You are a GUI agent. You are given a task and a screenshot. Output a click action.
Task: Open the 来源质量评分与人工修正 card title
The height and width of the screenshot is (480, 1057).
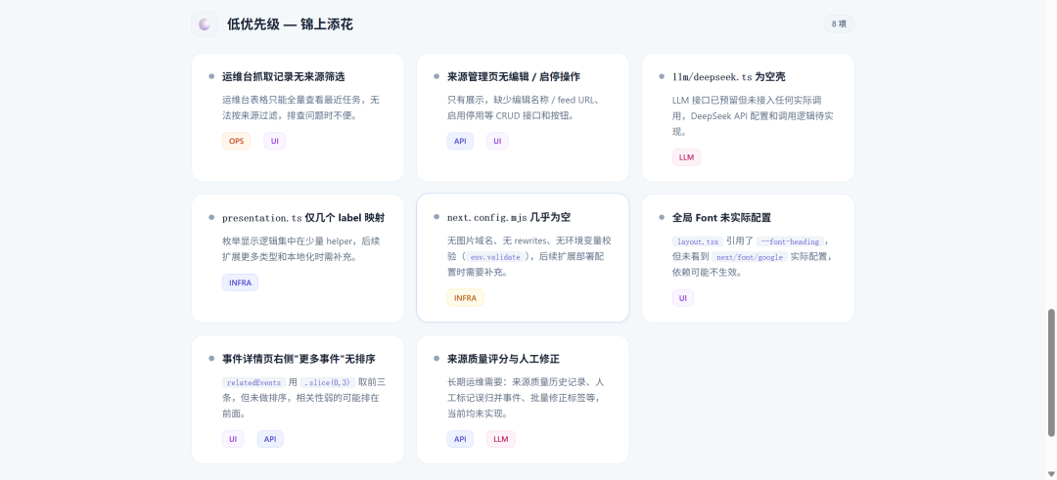[504, 359]
